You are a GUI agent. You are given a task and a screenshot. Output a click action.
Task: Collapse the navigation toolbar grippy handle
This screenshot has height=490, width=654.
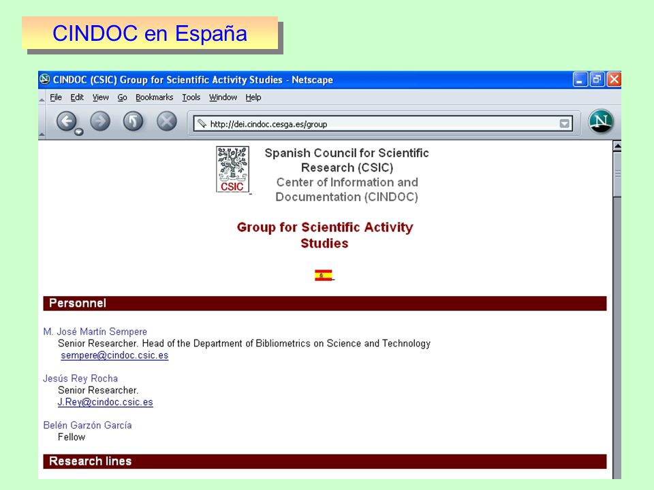pyautogui.click(x=42, y=122)
